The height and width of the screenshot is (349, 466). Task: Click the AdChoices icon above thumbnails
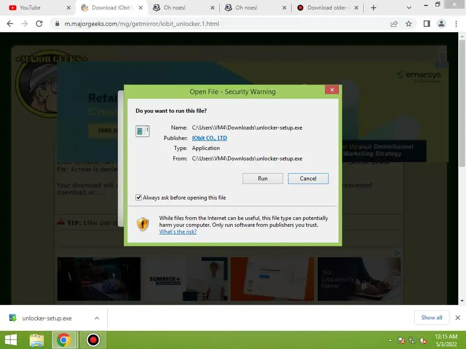point(397,253)
